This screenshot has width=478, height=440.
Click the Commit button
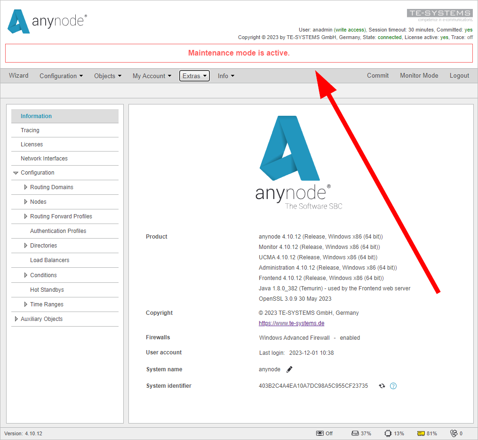378,75
